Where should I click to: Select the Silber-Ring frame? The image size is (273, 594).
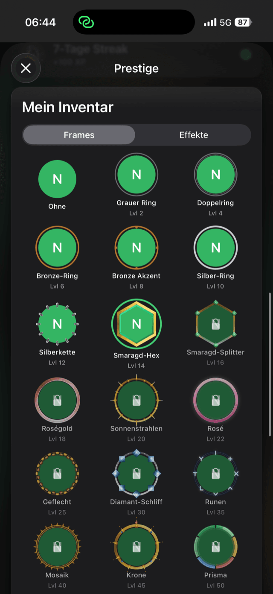click(x=216, y=248)
